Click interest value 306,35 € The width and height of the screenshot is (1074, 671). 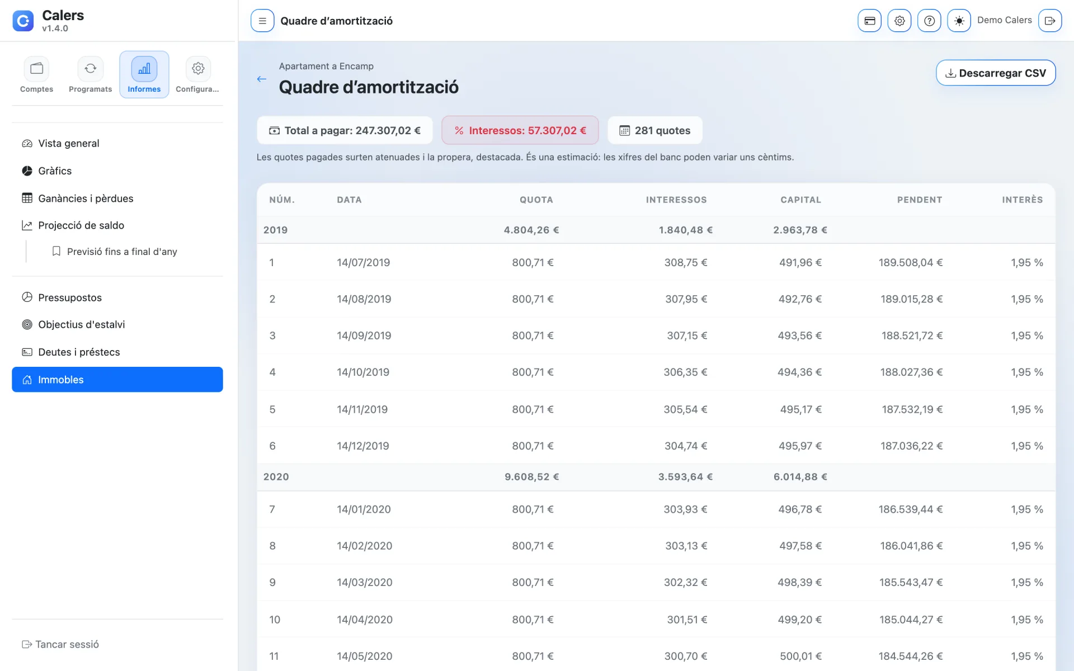point(685,372)
